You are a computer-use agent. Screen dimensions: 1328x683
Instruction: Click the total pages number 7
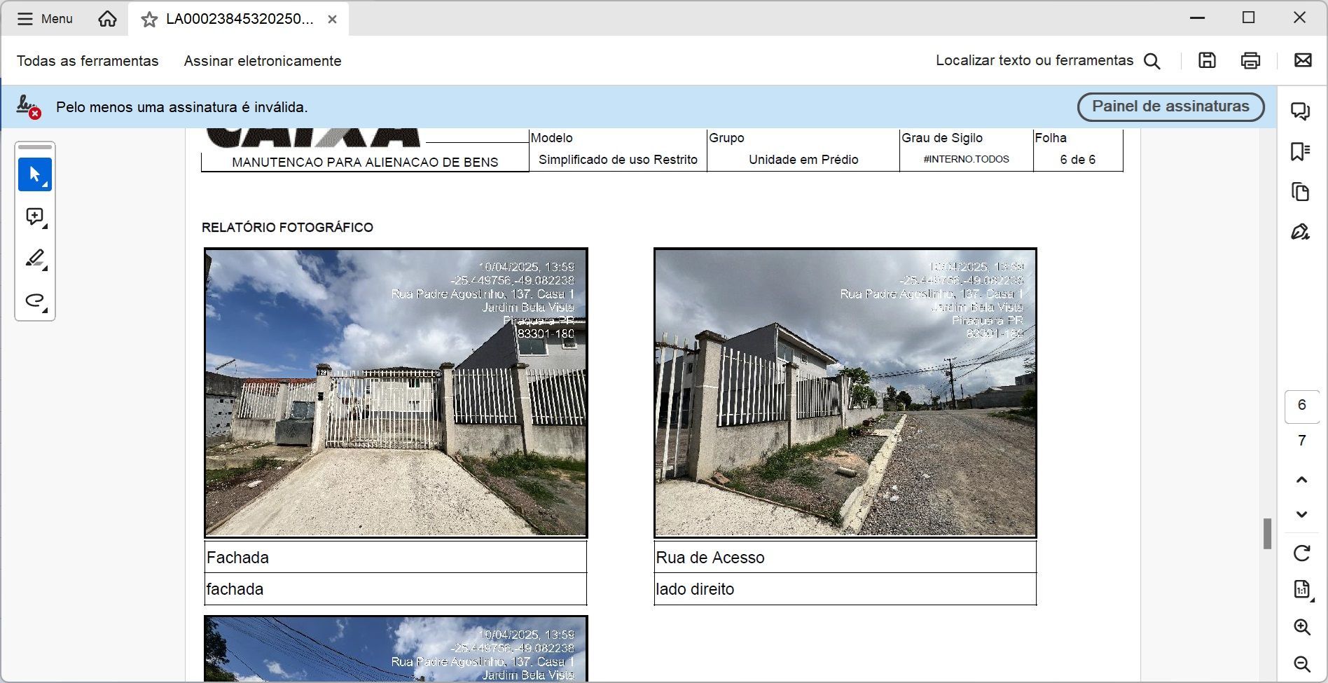(x=1302, y=441)
